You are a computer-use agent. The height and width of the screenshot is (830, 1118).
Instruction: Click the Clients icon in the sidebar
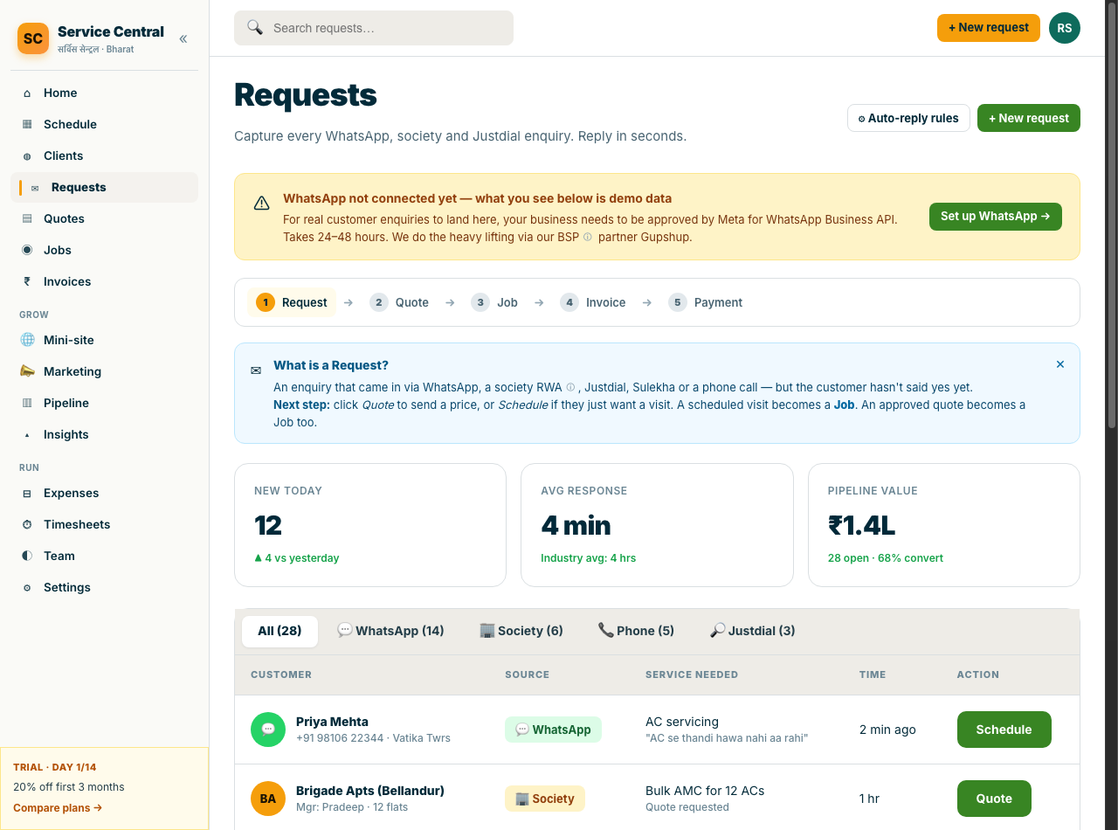click(x=27, y=156)
